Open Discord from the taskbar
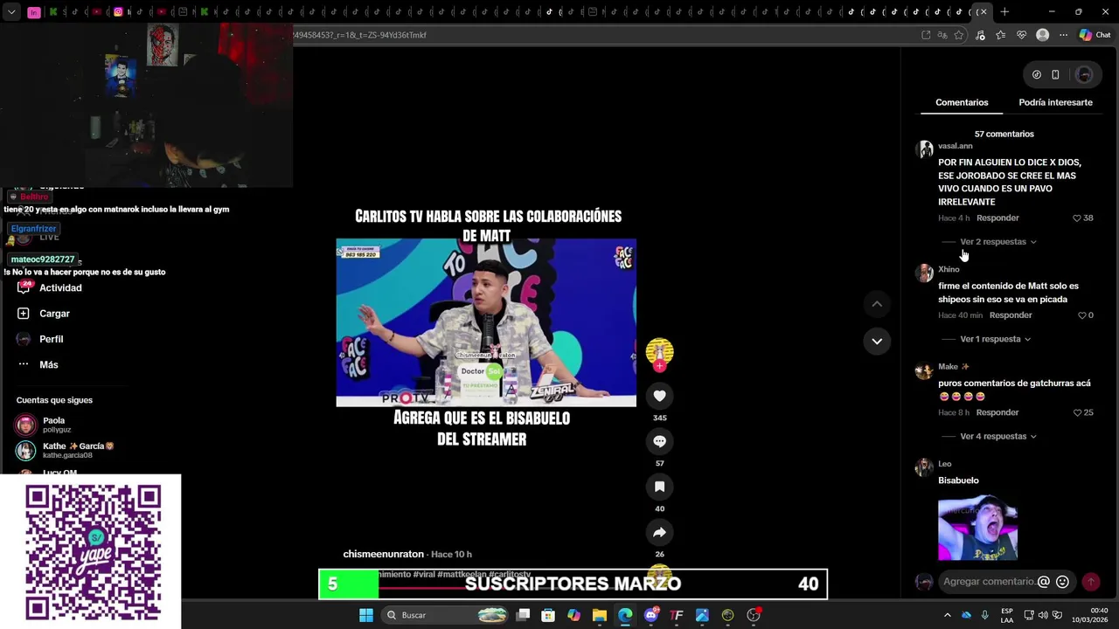 650,615
